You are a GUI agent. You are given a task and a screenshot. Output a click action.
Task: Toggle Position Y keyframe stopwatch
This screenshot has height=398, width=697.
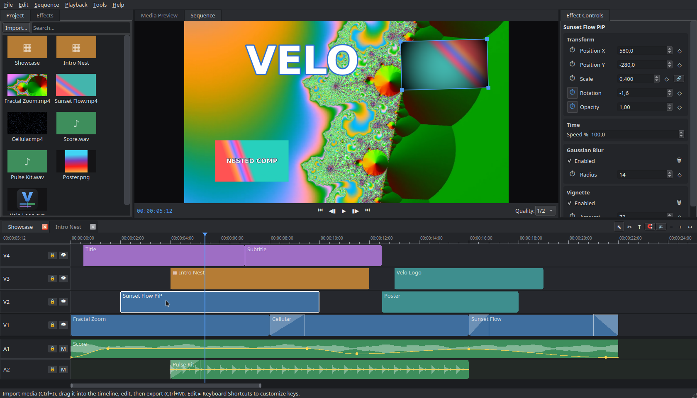pos(573,64)
